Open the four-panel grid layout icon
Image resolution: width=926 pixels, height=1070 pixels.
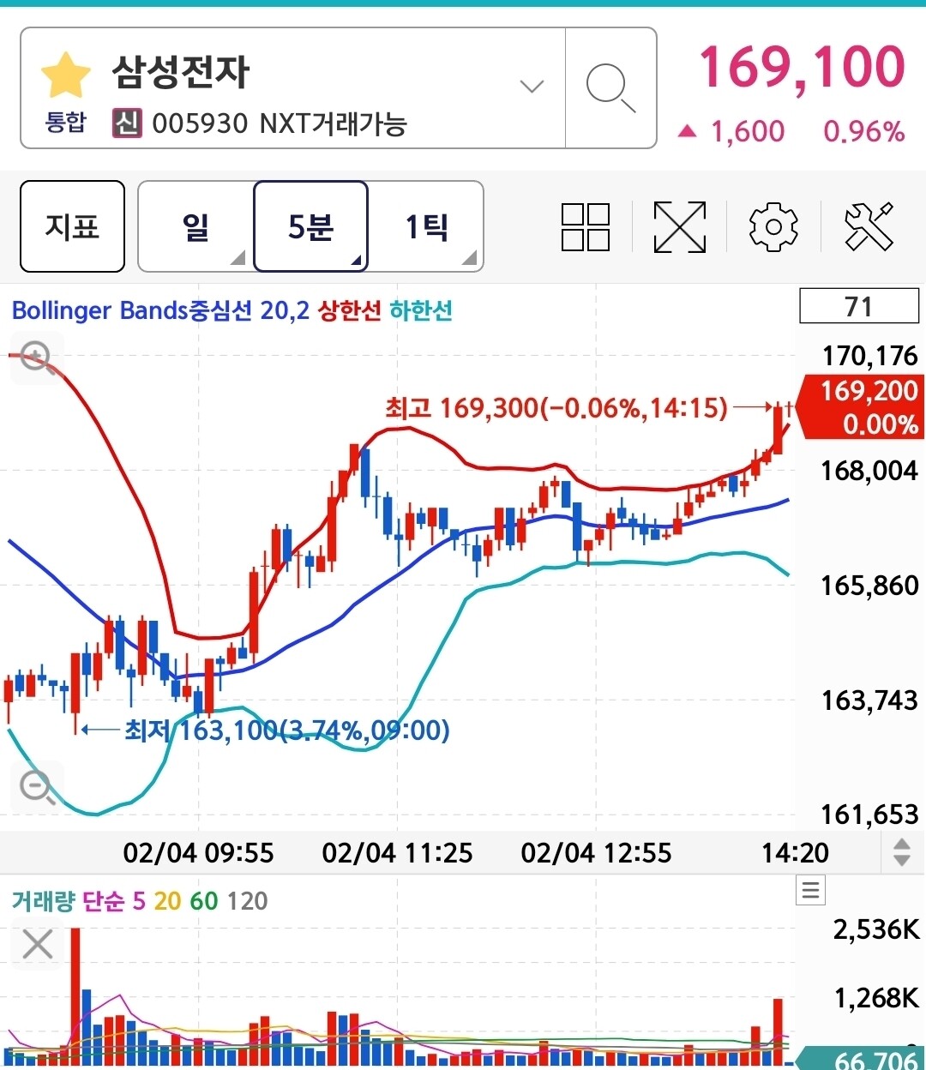(586, 227)
